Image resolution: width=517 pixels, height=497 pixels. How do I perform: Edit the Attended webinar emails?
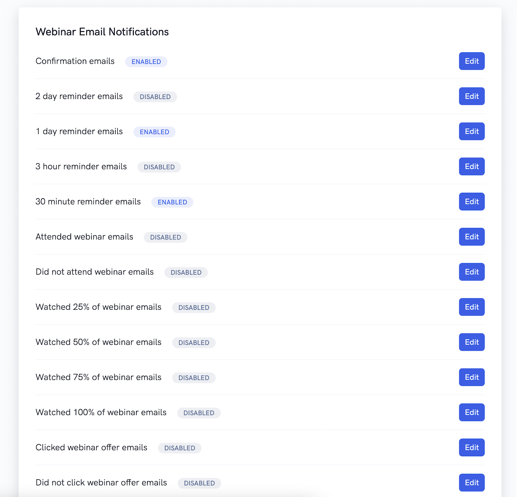(472, 237)
